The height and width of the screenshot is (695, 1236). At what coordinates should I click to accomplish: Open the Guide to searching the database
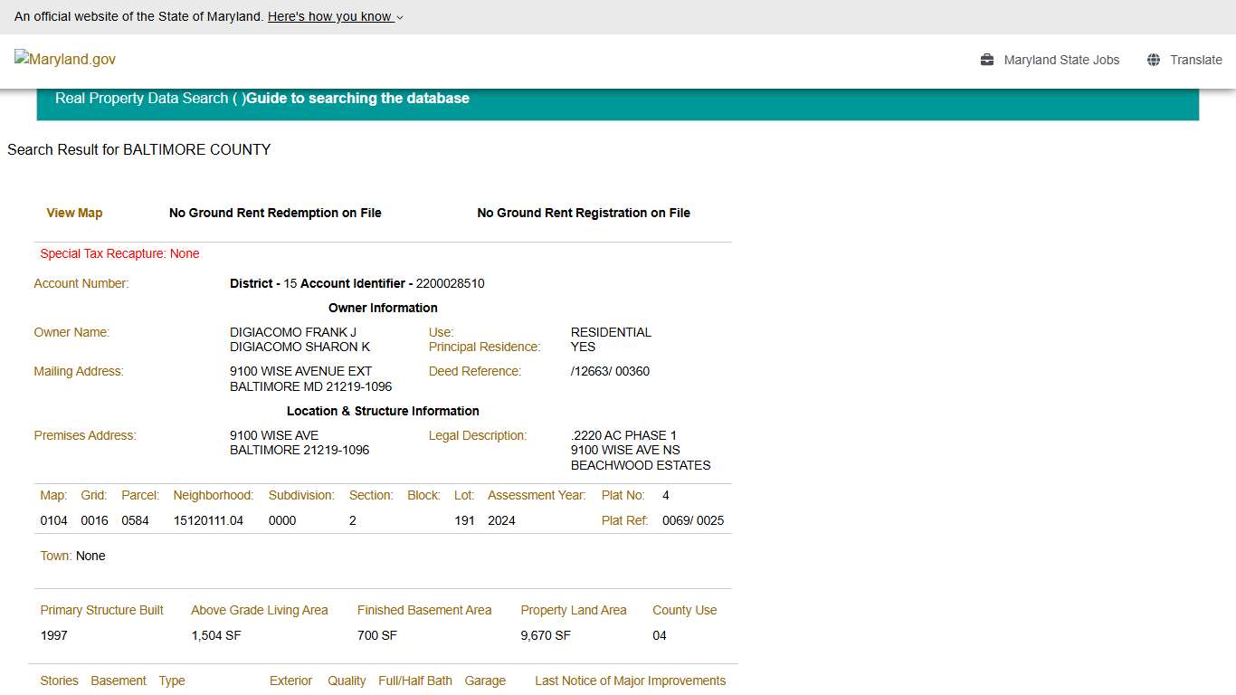point(358,98)
